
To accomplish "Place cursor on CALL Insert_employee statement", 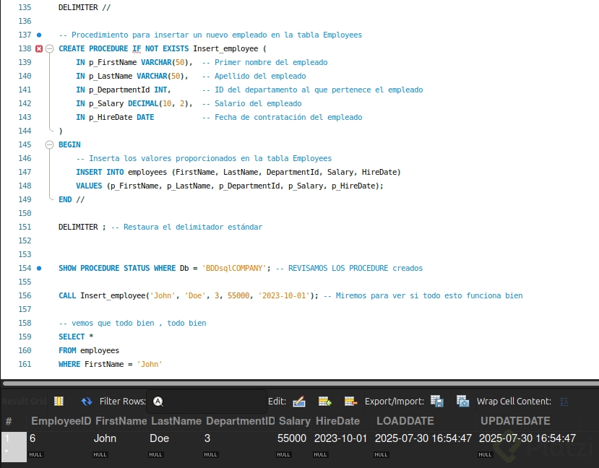I will 189,295.
